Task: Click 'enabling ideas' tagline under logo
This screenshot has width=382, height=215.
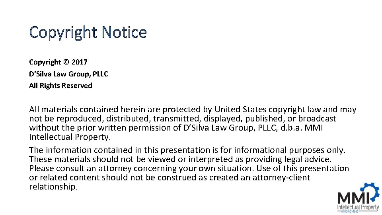Action: click(x=349, y=211)
